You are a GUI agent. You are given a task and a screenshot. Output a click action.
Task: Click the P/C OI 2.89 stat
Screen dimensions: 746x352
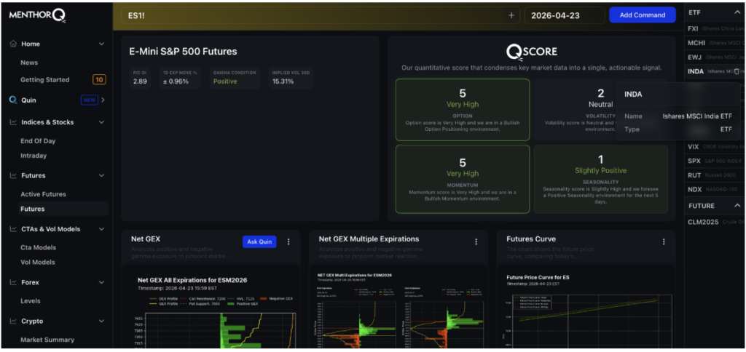[142, 78]
